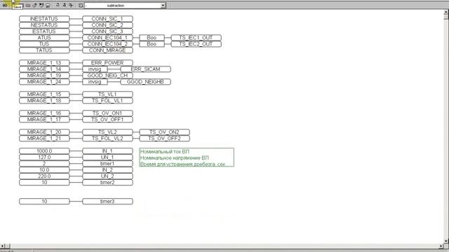The image size is (449, 252).
Task: Select the ESTATUS block
Action: pyautogui.click(x=44, y=31)
